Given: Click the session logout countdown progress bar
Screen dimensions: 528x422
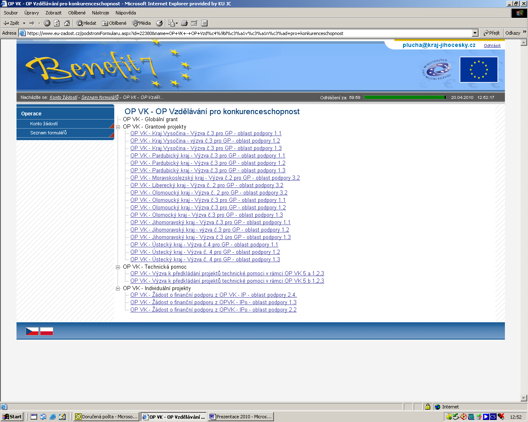Looking at the screenshot, I should (405, 98).
